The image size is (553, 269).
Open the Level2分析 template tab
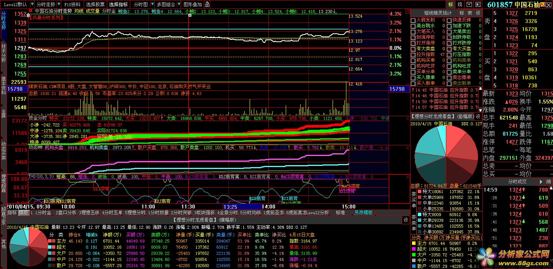[317, 212]
